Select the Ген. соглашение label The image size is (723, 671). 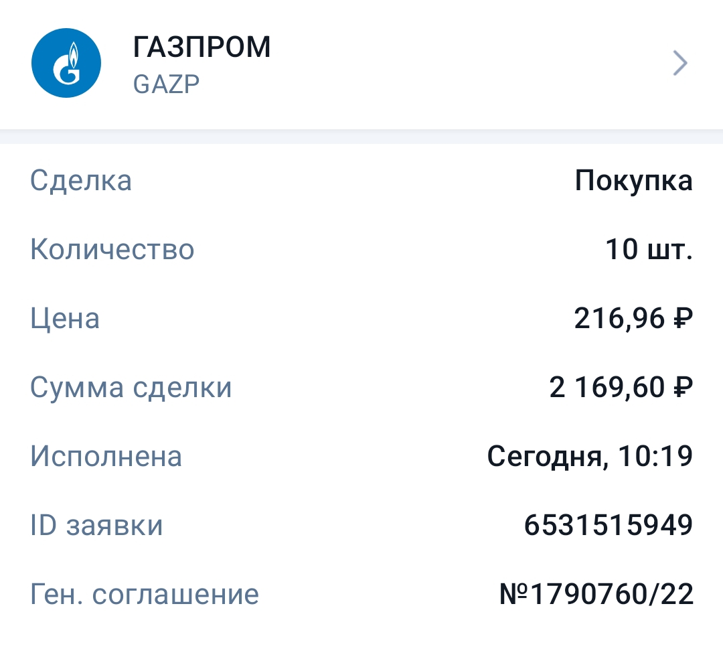point(145,595)
